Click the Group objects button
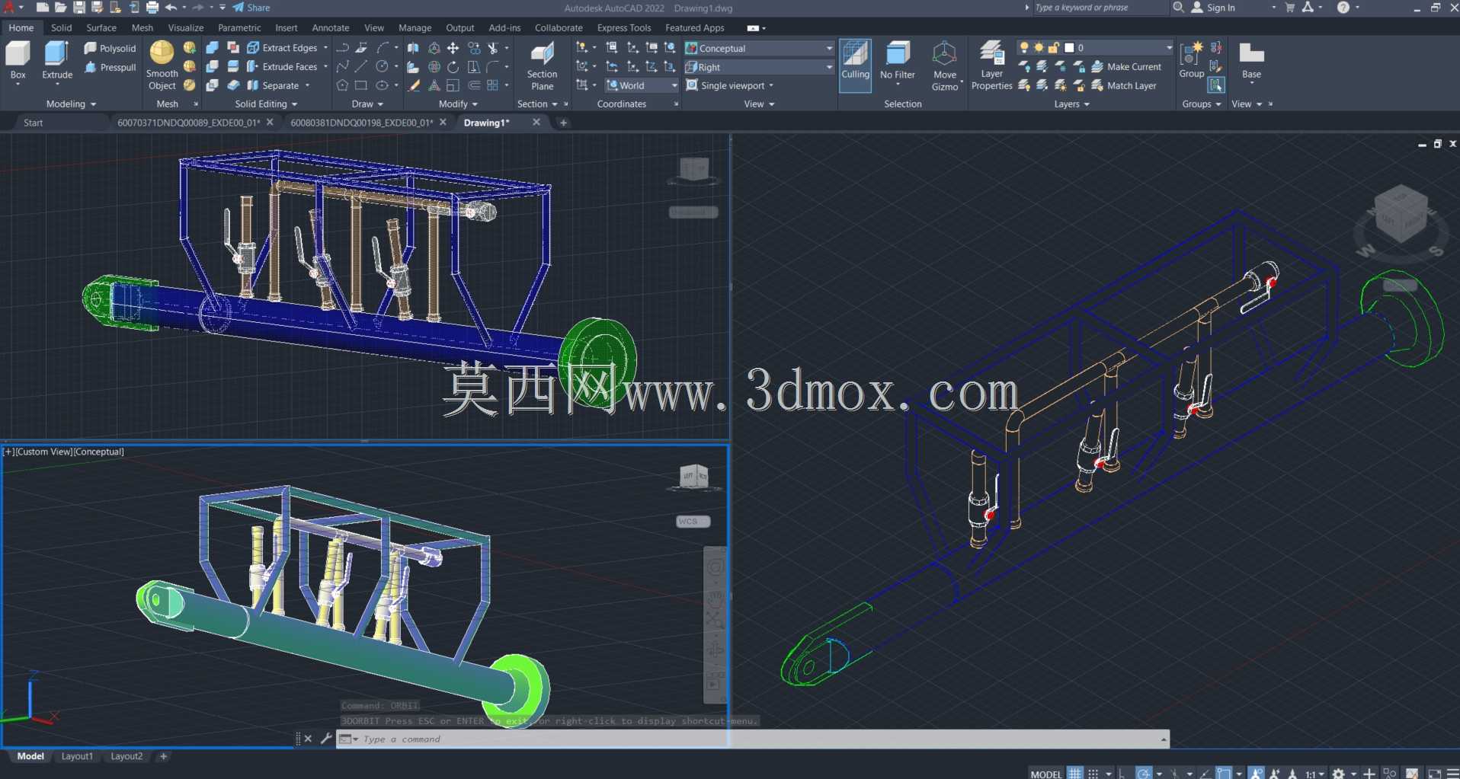The image size is (1460, 779). coord(1191,61)
